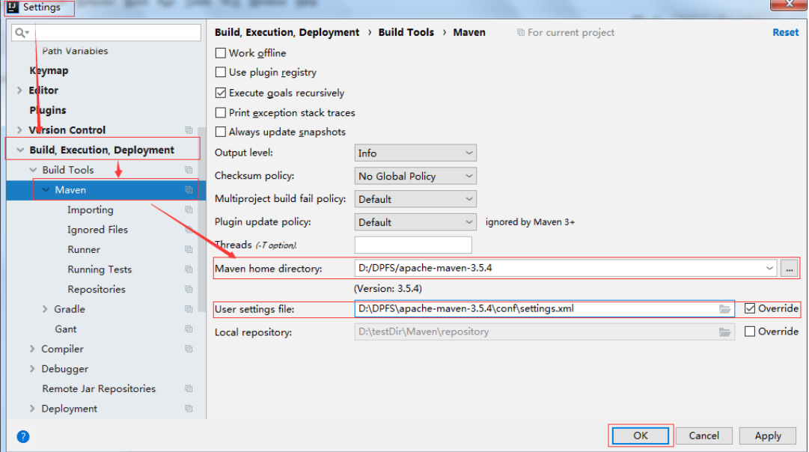809x452 pixels.
Task: Enable Print exception stack traces
Action: 220,112
